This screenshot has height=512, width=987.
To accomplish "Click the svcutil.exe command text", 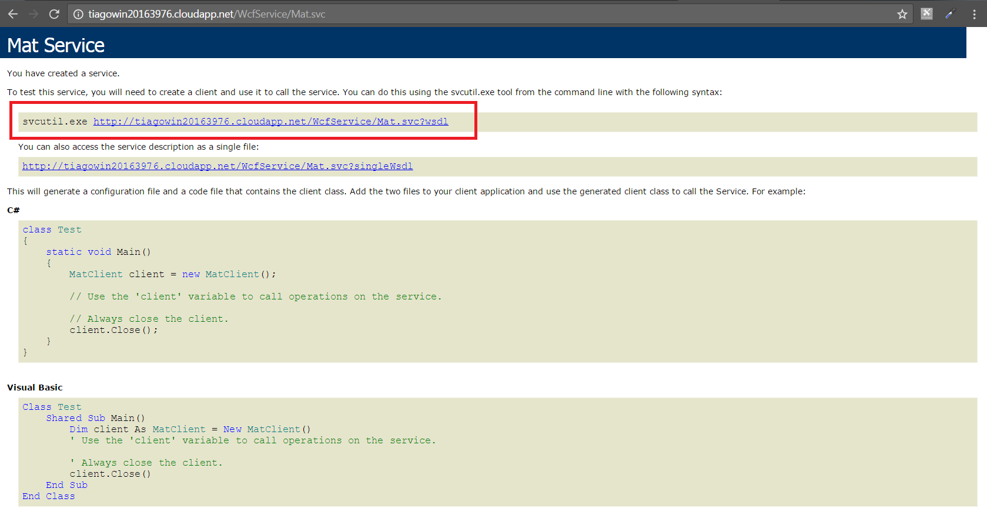I will click(55, 122).
